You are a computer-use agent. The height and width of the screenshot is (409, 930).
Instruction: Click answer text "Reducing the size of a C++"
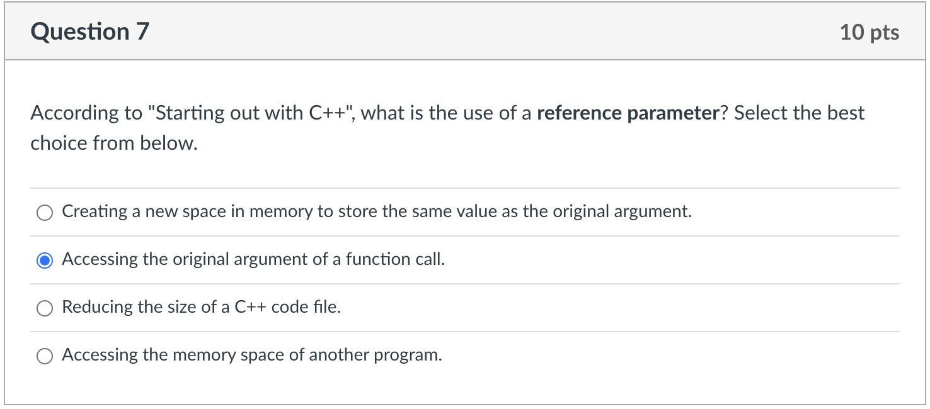200,307
